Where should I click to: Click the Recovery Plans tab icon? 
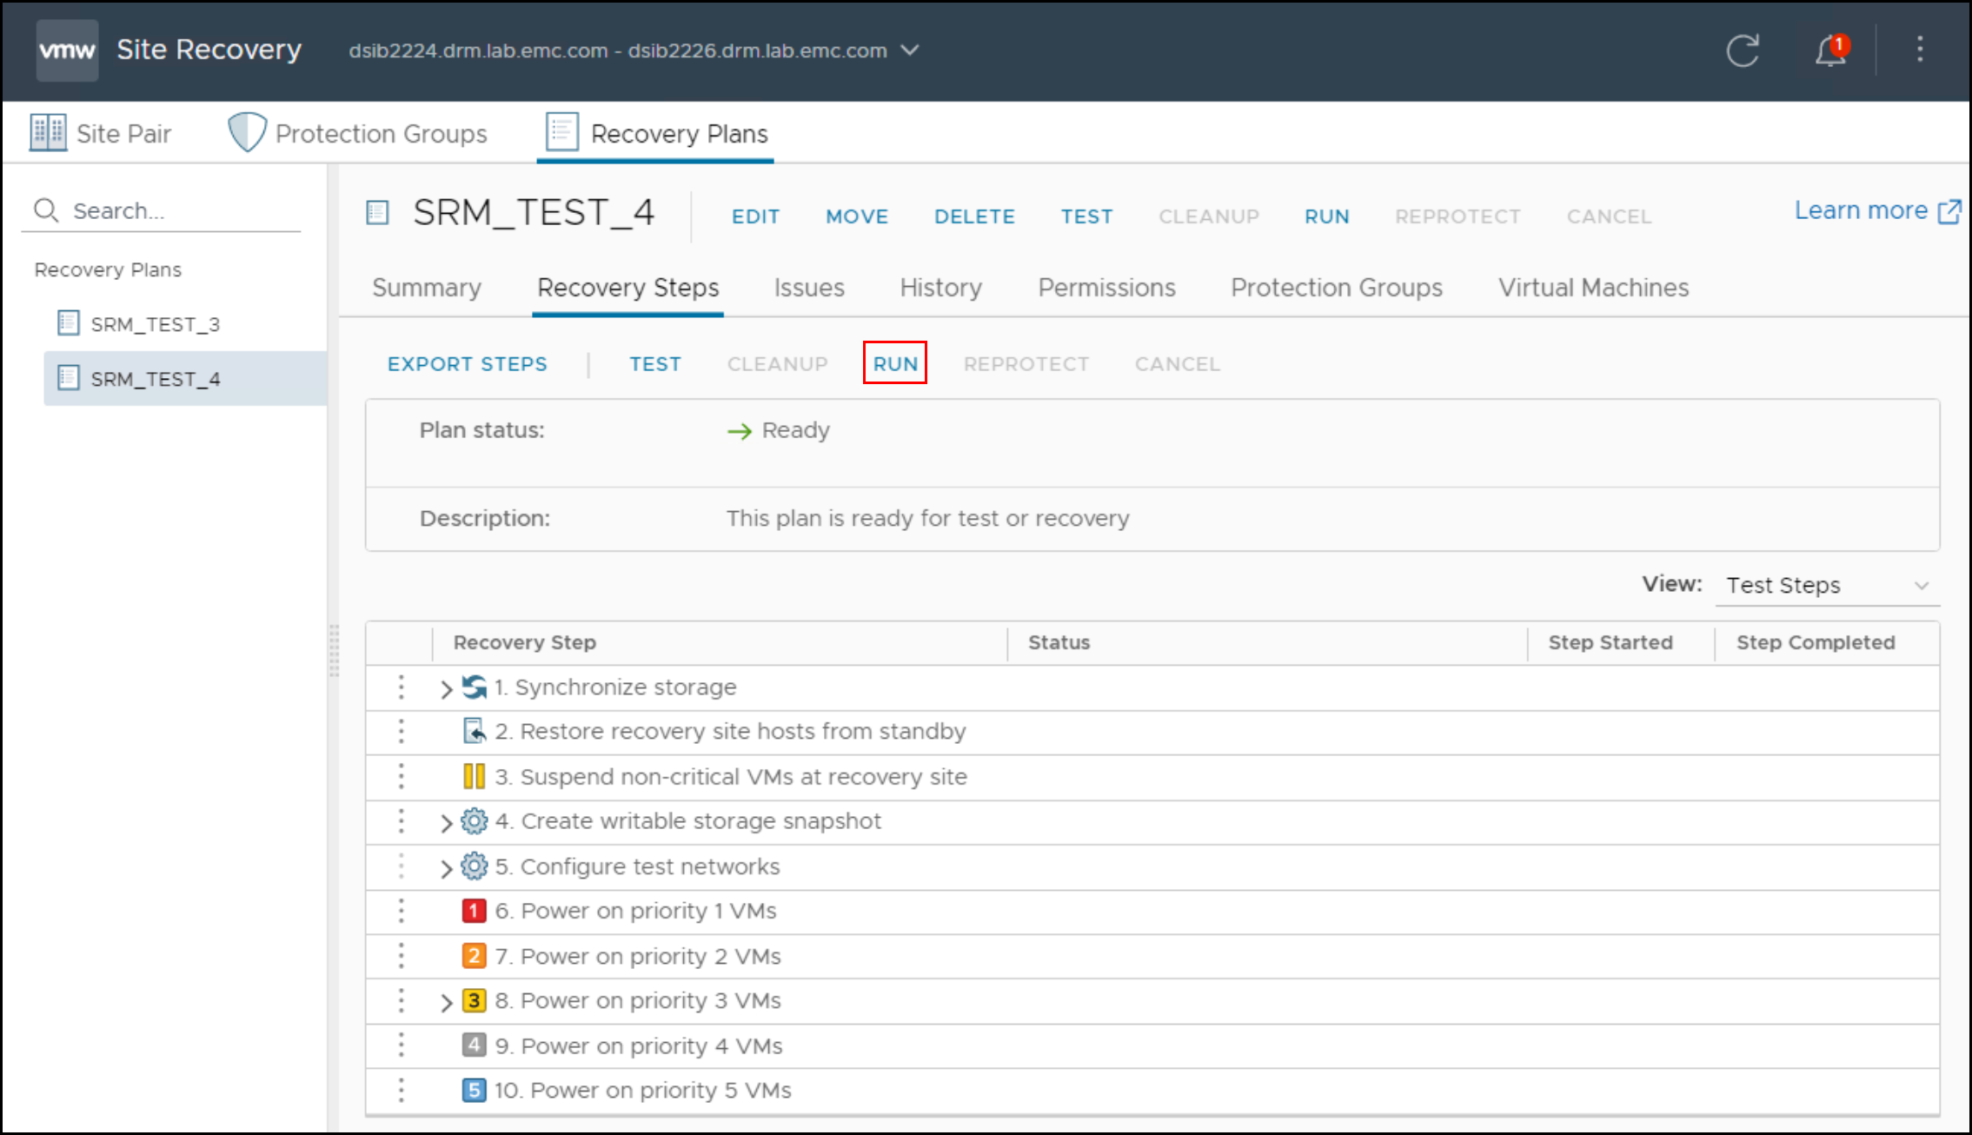(x=562, y=132)
